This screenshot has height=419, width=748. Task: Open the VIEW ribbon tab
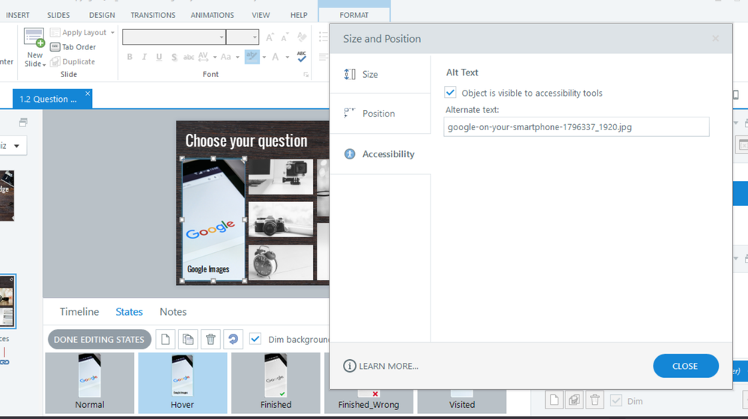coord(261,15)
